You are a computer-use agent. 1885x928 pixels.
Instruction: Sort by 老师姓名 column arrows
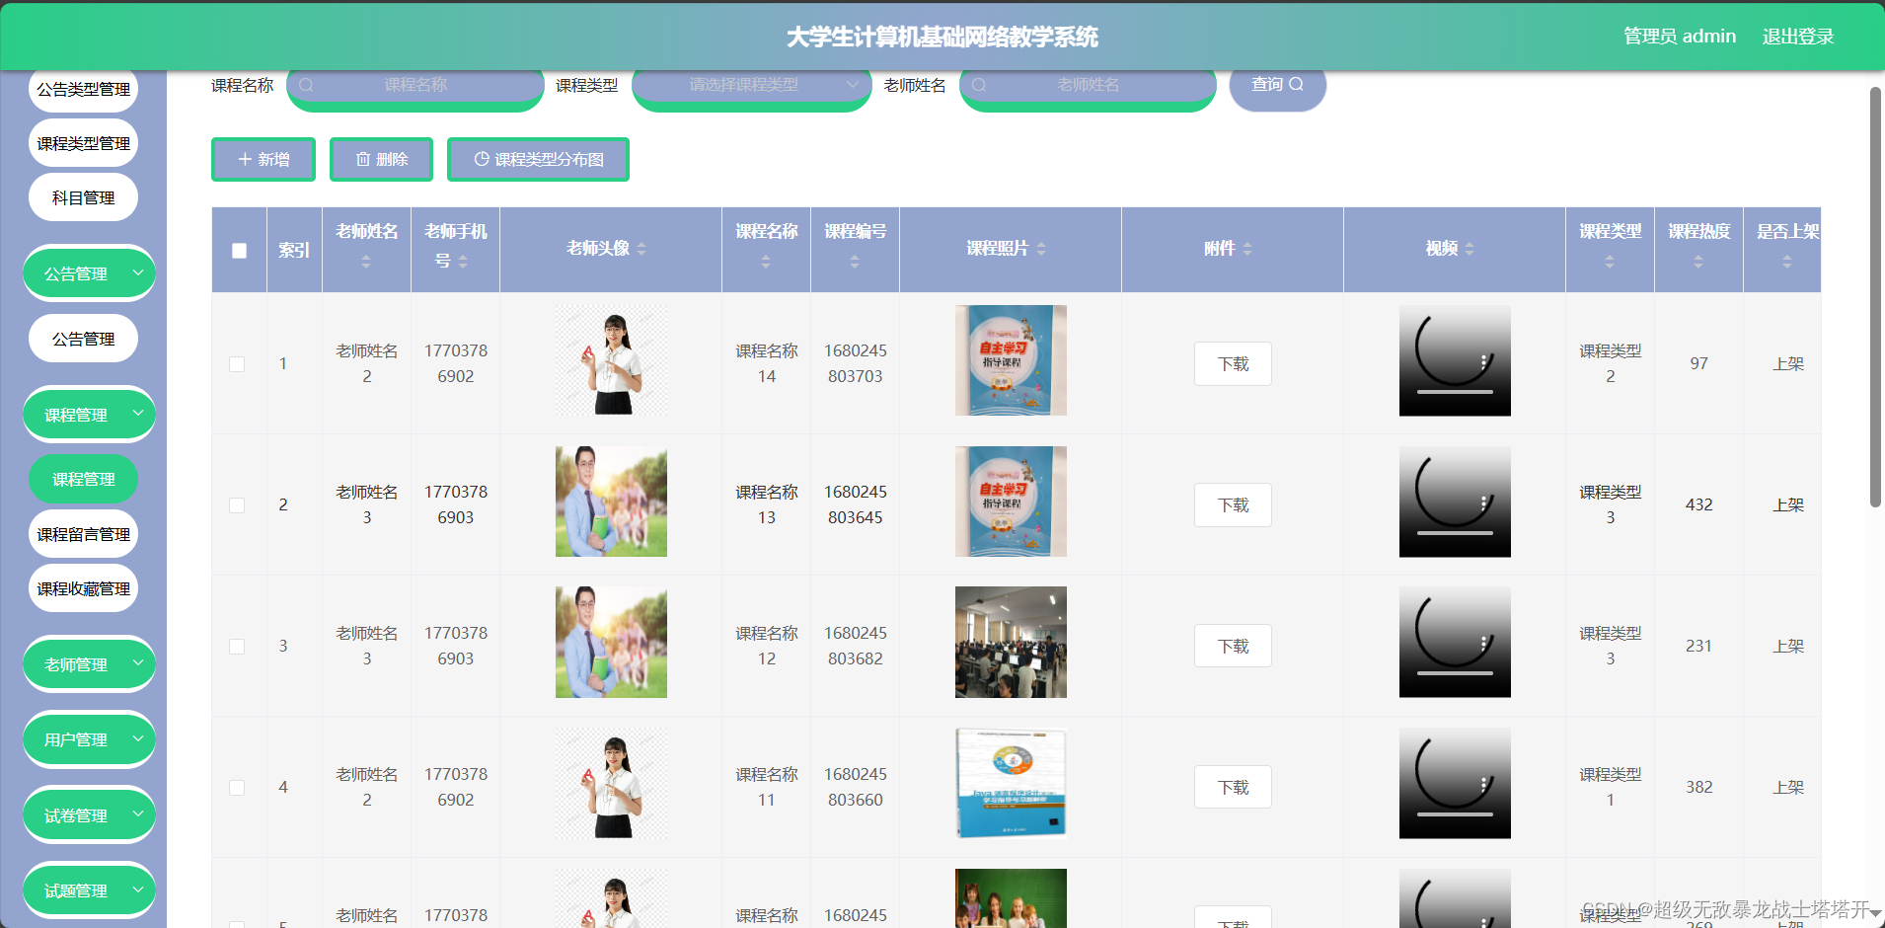(366, 262)
